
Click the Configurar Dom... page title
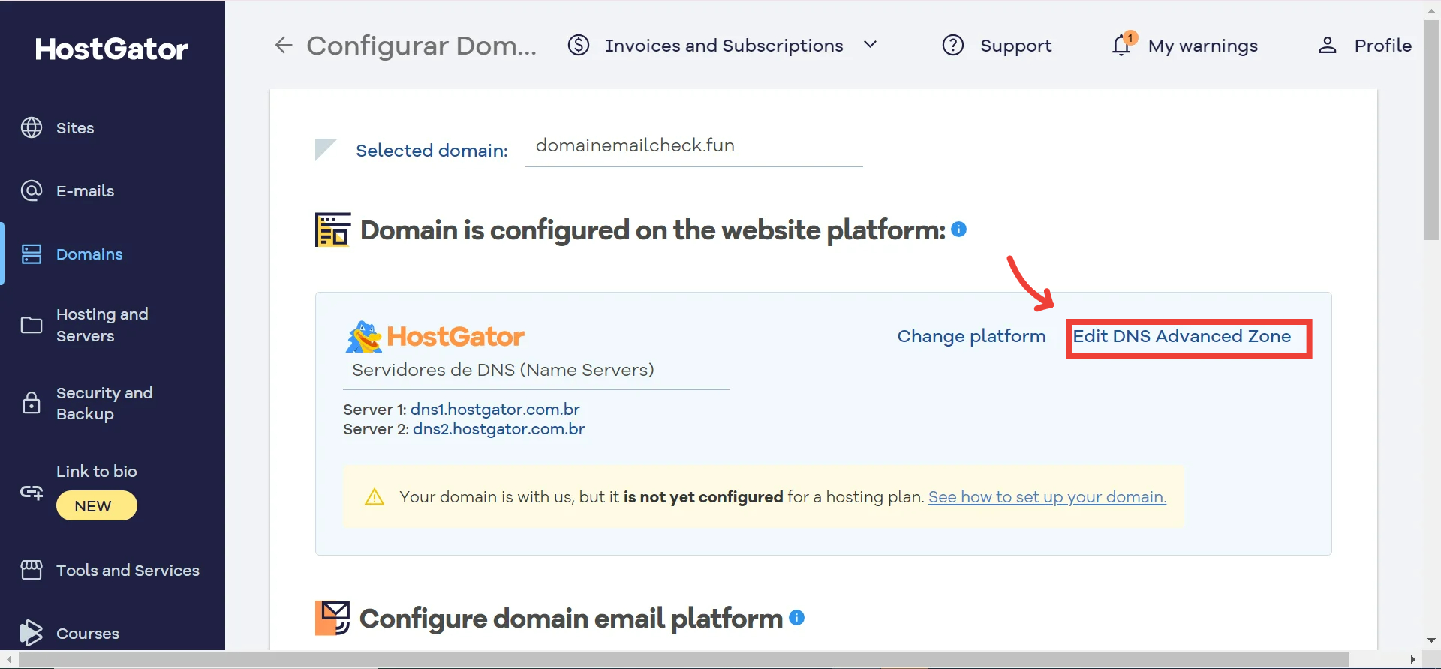[x=421, y=46]
